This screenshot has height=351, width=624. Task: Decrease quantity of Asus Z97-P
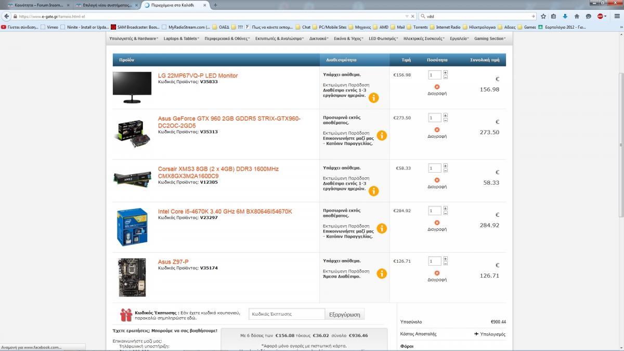[x=446, y=263]
